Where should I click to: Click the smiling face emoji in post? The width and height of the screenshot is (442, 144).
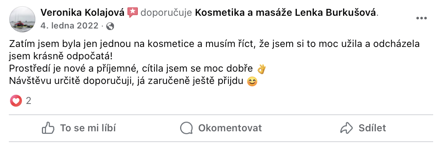point(252,82)
